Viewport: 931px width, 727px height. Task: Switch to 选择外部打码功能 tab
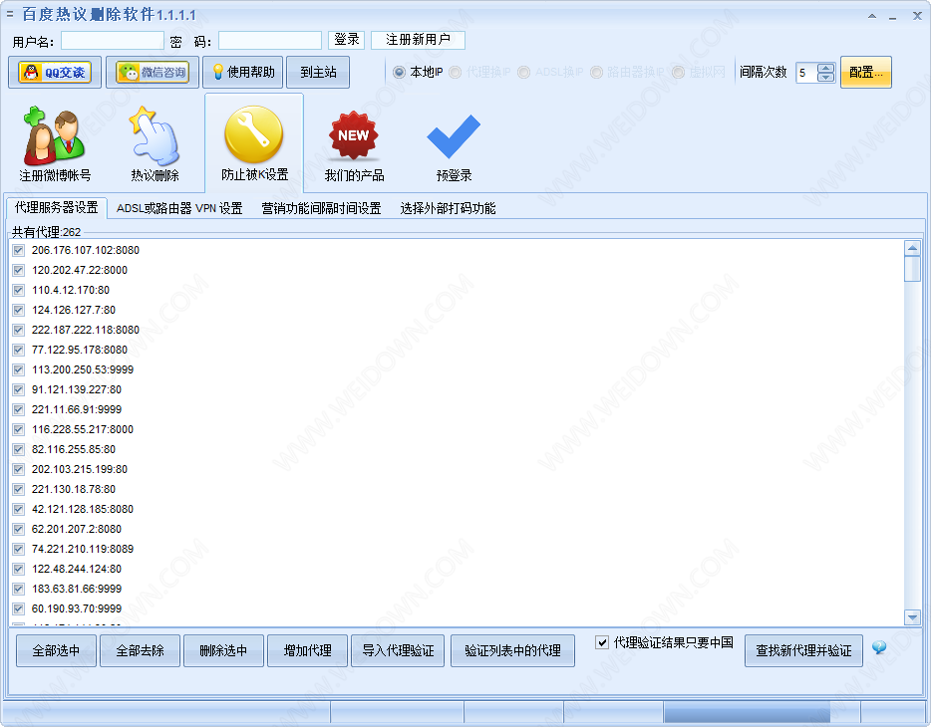pos(448,208)
